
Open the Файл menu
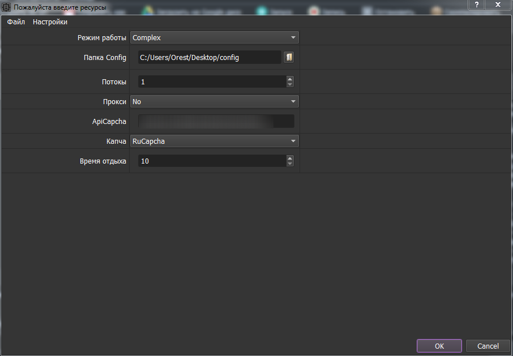[x=16, y=22]
